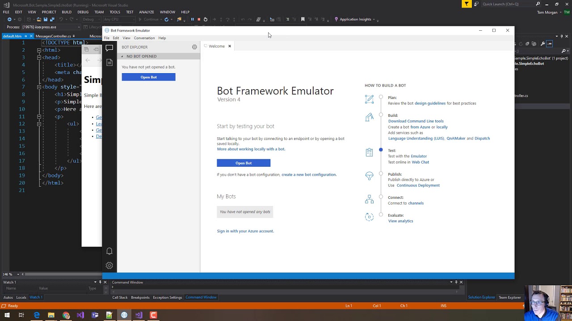Viewport: 572px width, 321px height.
Task: Open Emulator settings gear at sidebar bottom
Action: [x=109, y=265]
